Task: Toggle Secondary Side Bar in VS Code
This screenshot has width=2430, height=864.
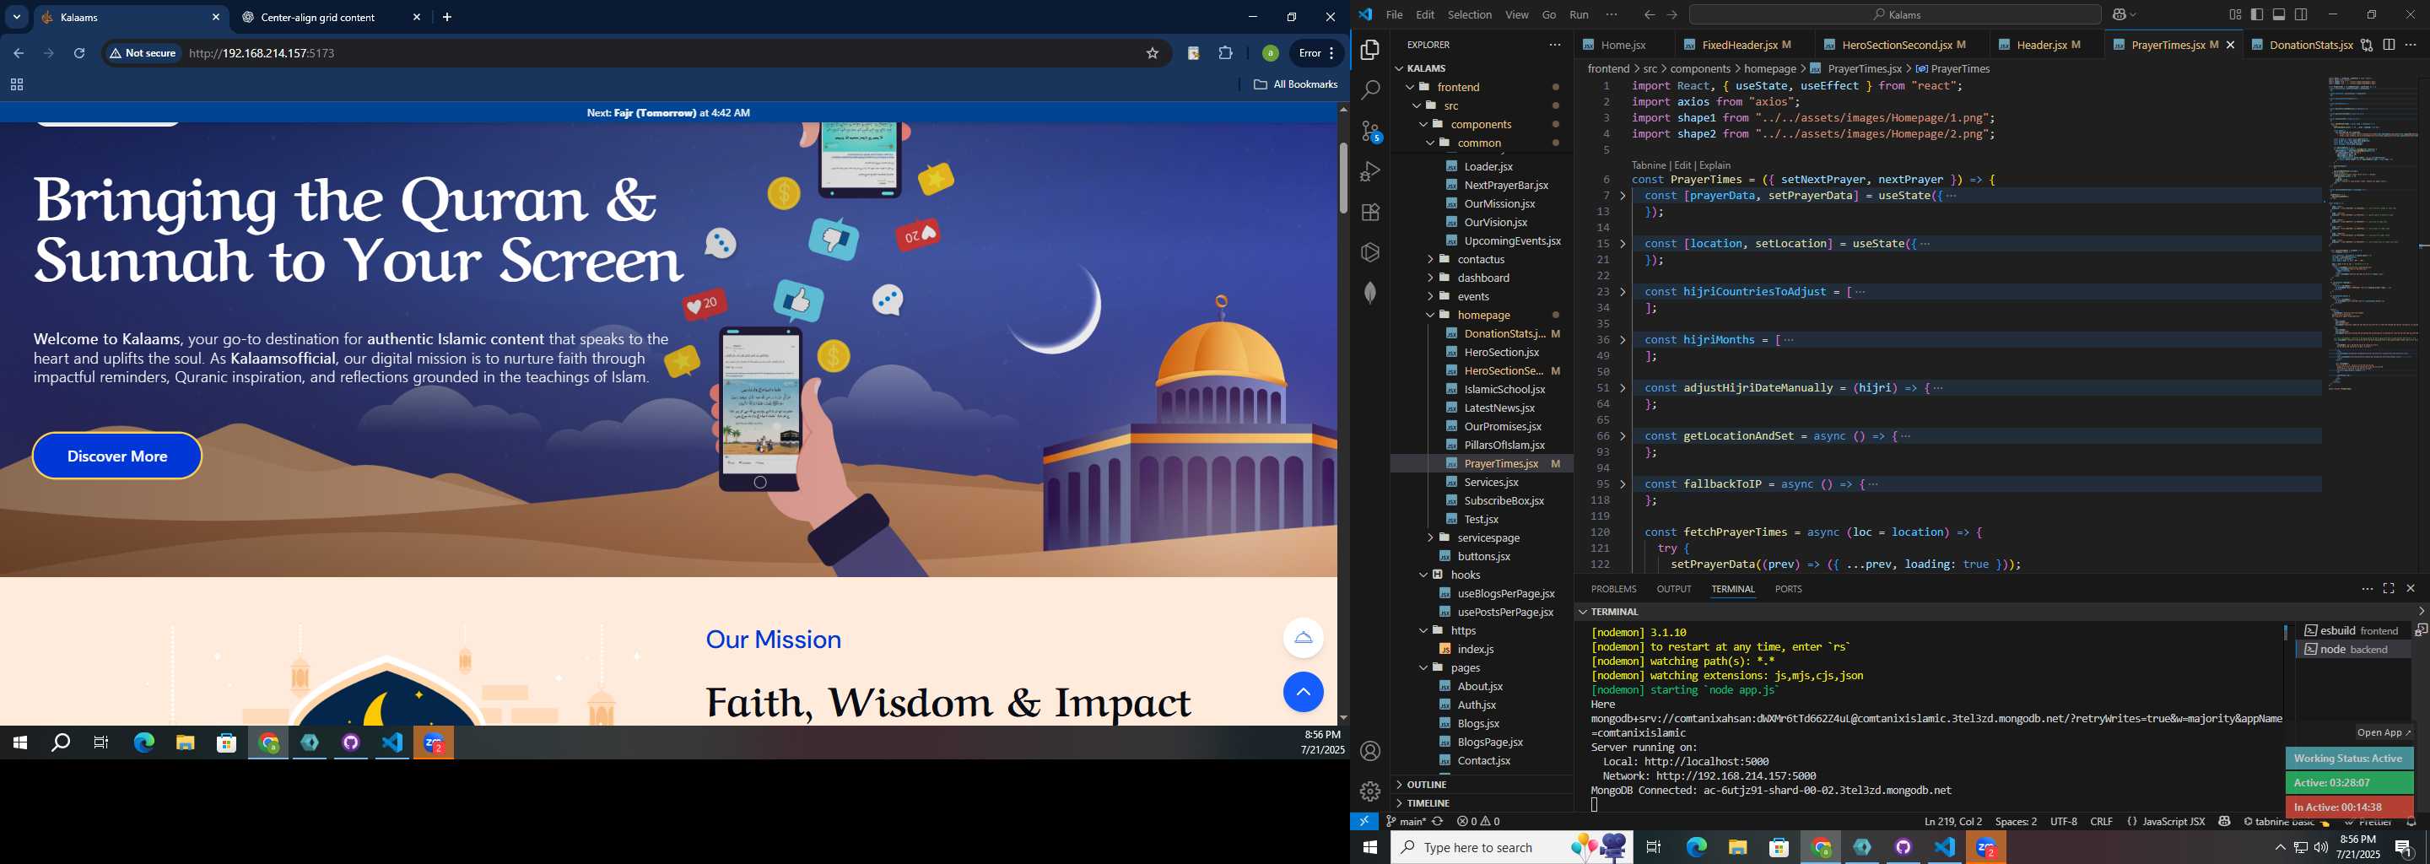Action: coord(2302,15)
